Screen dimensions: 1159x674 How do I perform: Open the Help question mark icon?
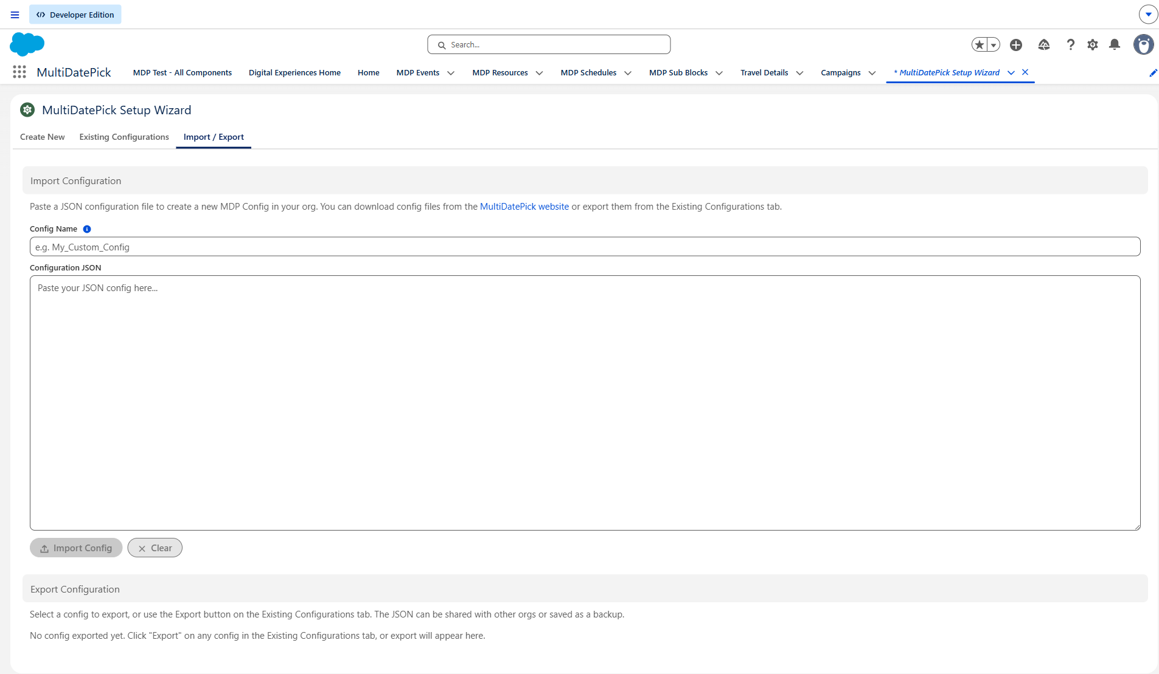(1070, 44)
